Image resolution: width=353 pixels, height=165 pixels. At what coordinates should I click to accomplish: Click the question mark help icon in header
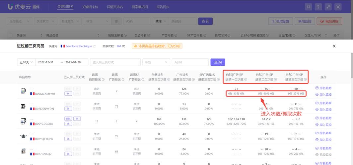point(318,7)
